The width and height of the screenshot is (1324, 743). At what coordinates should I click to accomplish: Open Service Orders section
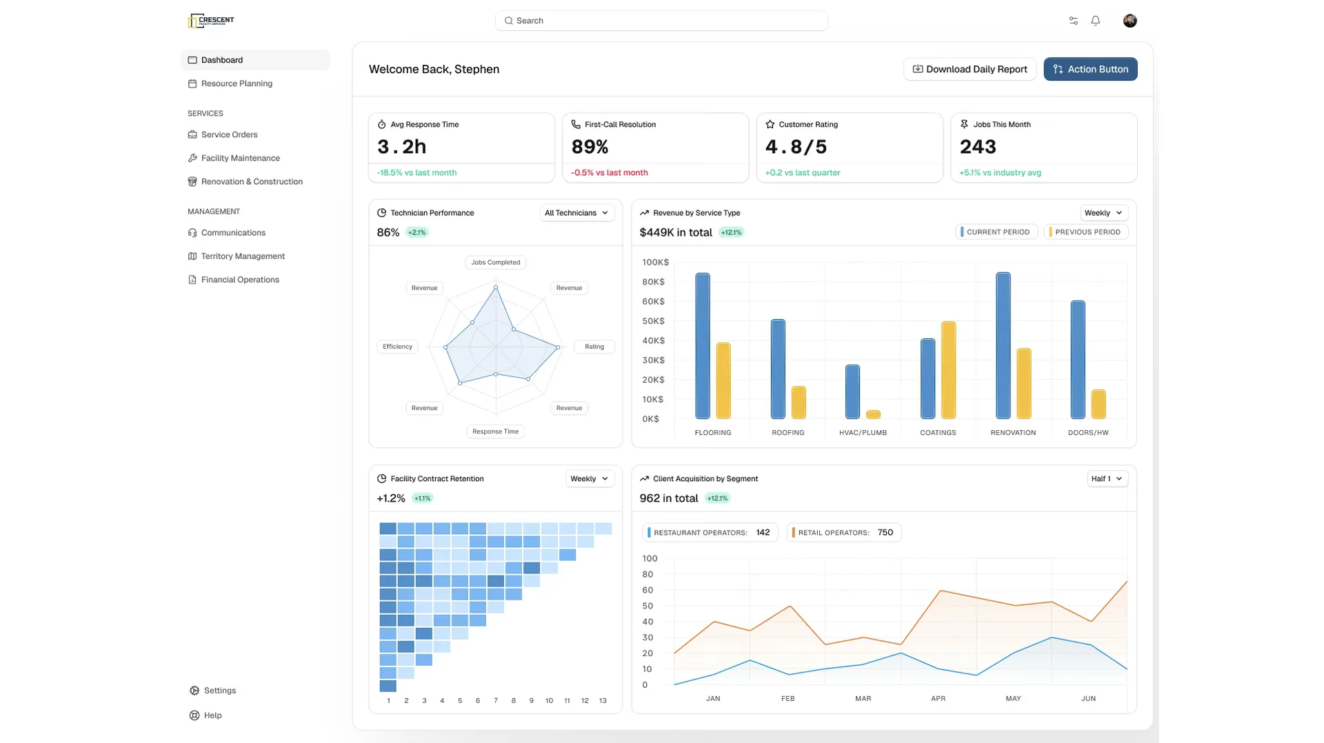(x=255, y=134)
